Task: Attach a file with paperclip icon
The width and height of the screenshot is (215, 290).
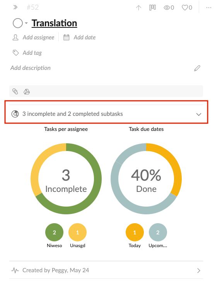Action: 15,91
